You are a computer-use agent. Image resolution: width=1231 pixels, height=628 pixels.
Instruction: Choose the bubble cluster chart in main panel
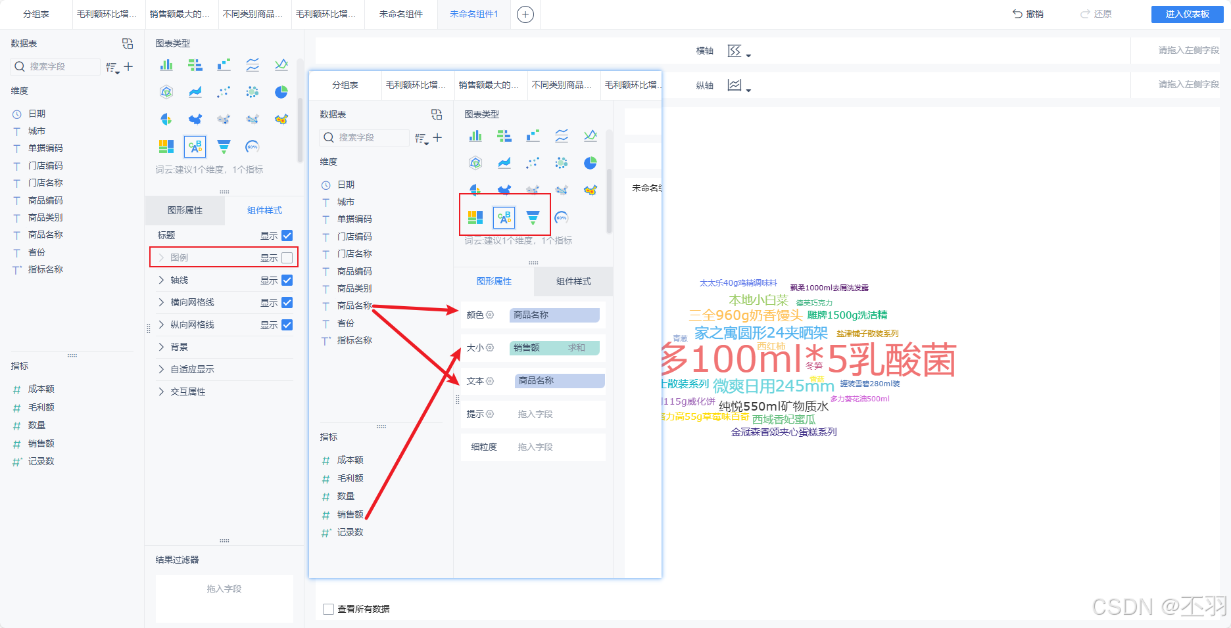[253, 92]
